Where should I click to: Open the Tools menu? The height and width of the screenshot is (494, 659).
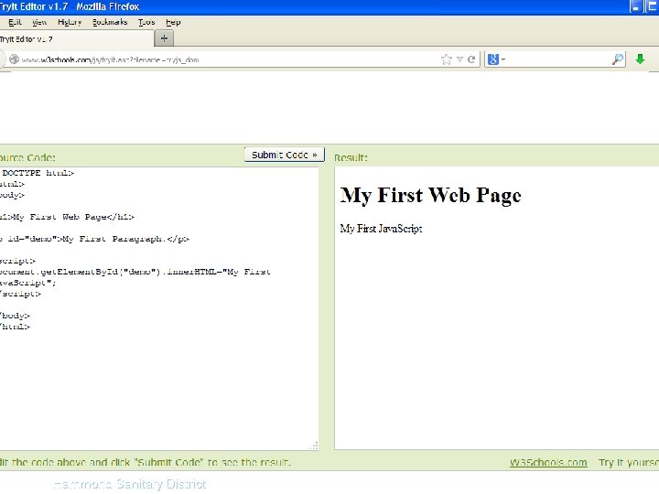click(x=146, y=22)
